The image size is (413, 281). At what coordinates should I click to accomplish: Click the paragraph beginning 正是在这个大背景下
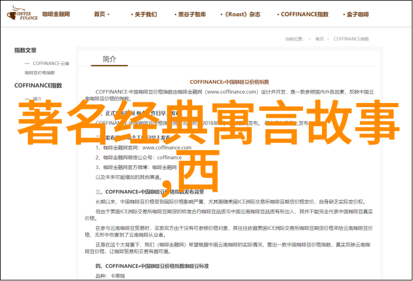(227, 248)
